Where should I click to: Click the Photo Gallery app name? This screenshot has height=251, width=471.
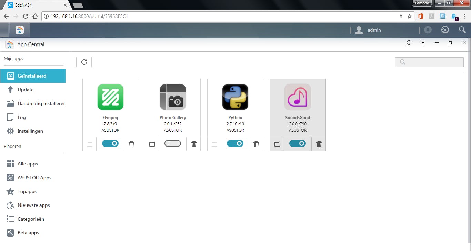(x=173, y=118)
